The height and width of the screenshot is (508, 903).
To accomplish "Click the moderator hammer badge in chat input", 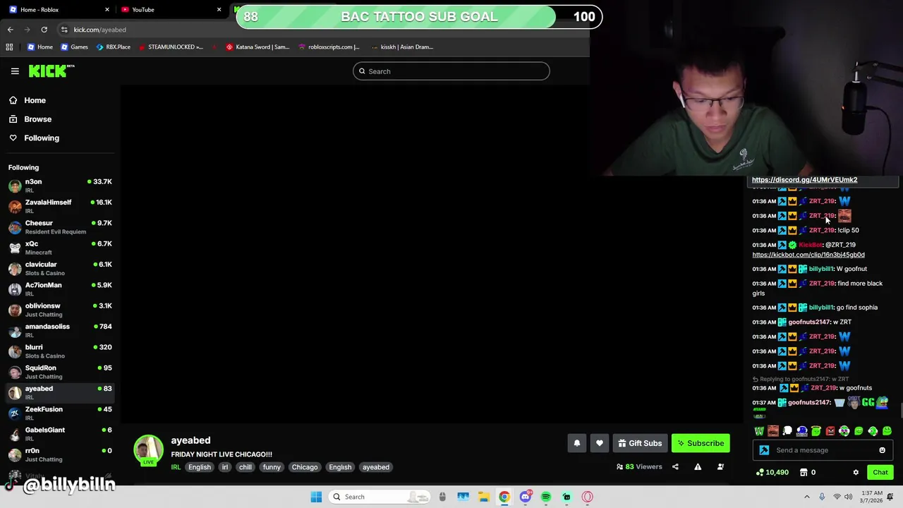I will 764,450.
